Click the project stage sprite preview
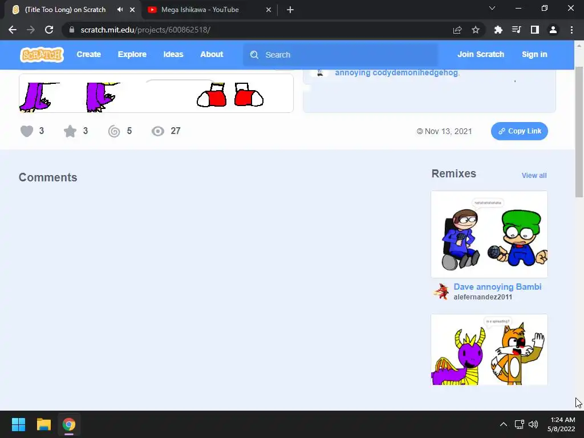 pyautogui.click(x=156, y=93)
